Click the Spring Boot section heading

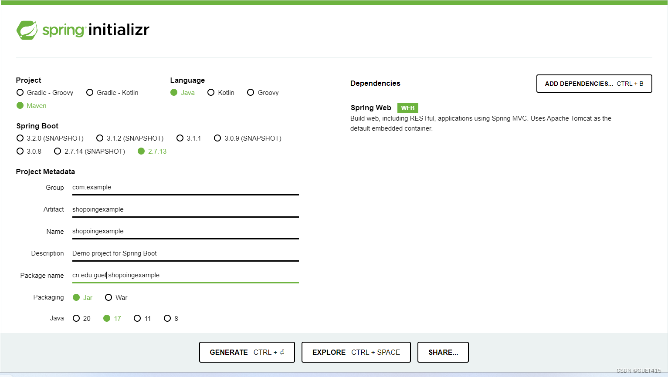[37, 126]
